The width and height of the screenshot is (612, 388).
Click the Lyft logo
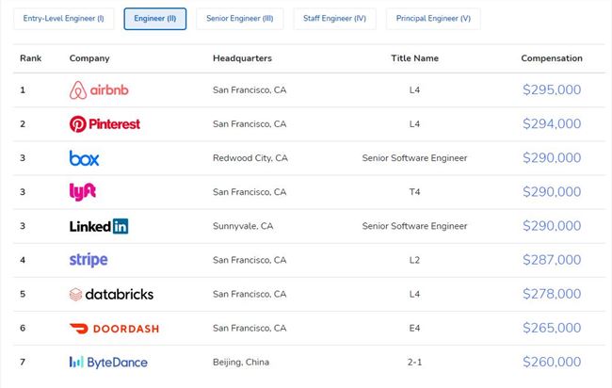[x=83, y=192]
